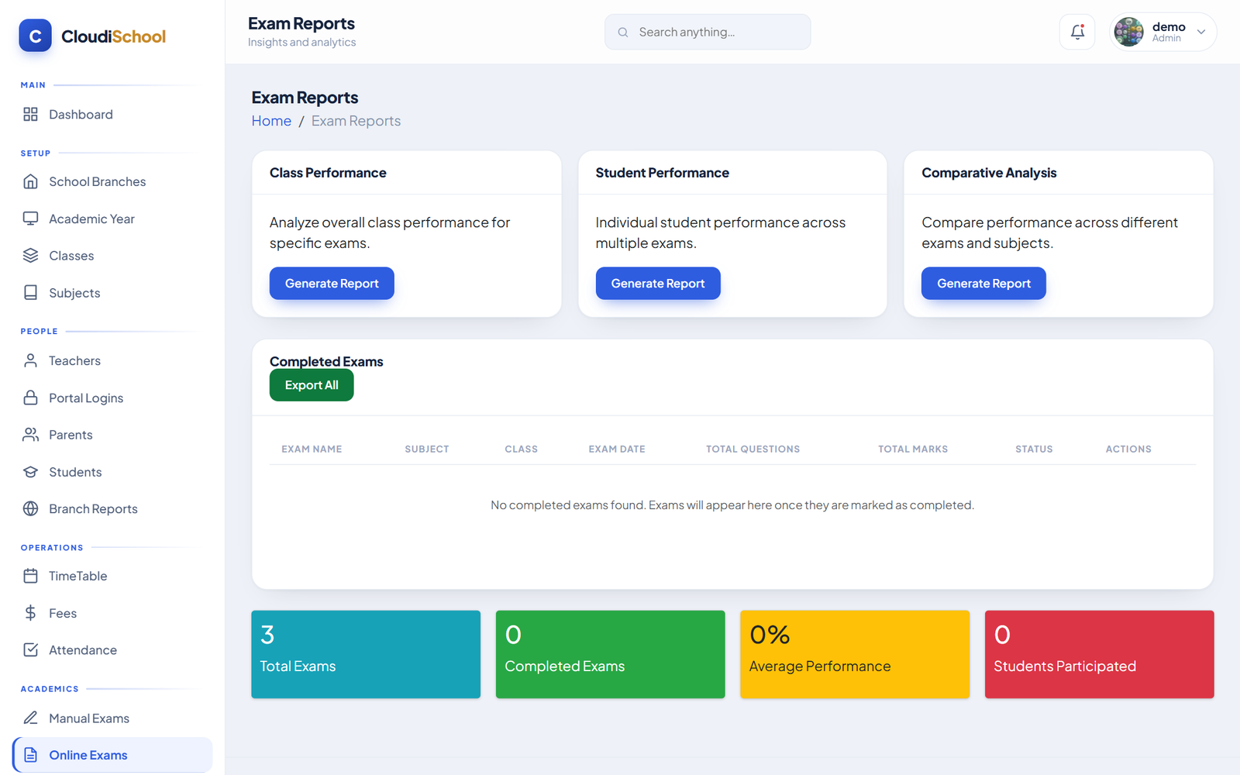Click the Students Participated stat card
Image resolution: width=1240 pixels, height=775 pixels.
point(1100,654)
